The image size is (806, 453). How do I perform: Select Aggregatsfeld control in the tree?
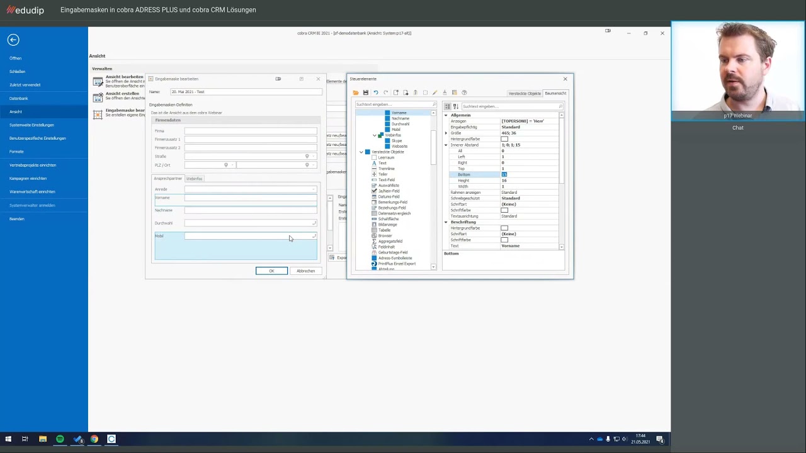(x=390, y=241)
